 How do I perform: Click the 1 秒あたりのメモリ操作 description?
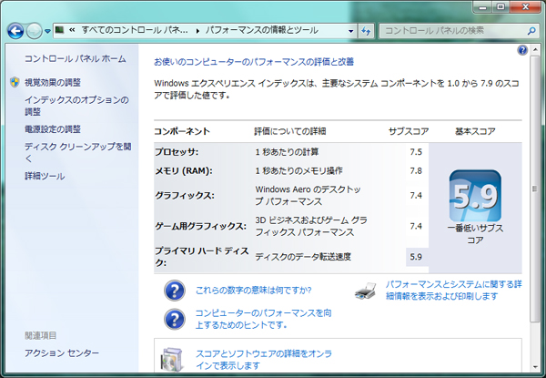pyautogui.click(x=299, y=170)
